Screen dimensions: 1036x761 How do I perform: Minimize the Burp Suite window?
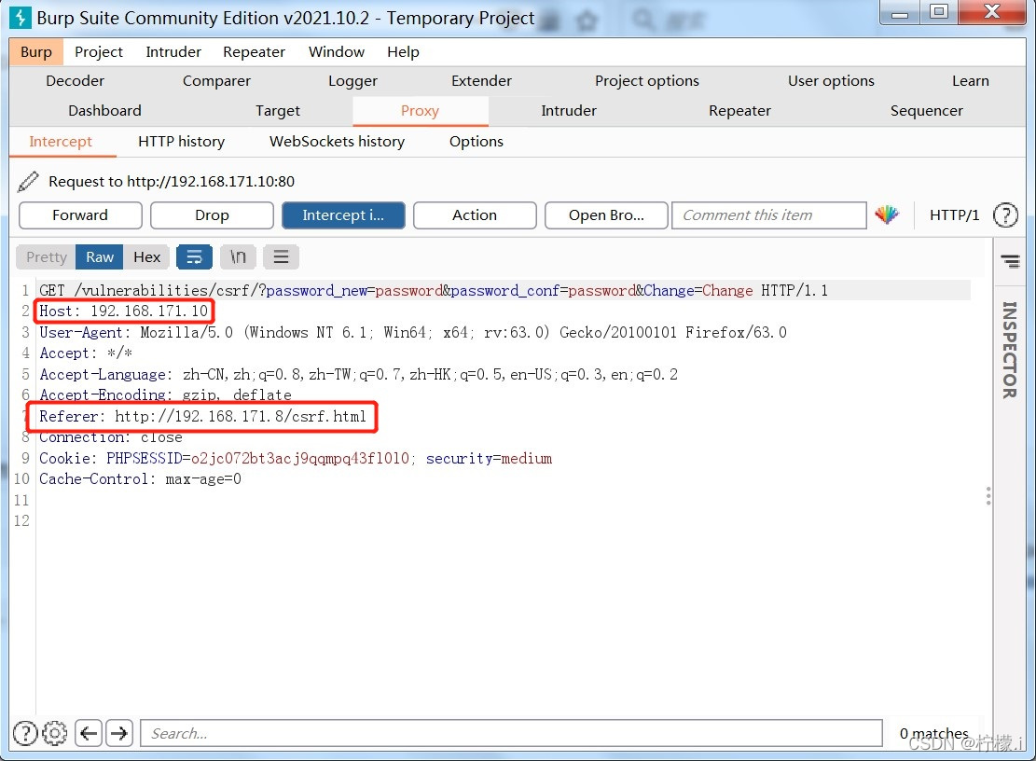click(900, 12)
